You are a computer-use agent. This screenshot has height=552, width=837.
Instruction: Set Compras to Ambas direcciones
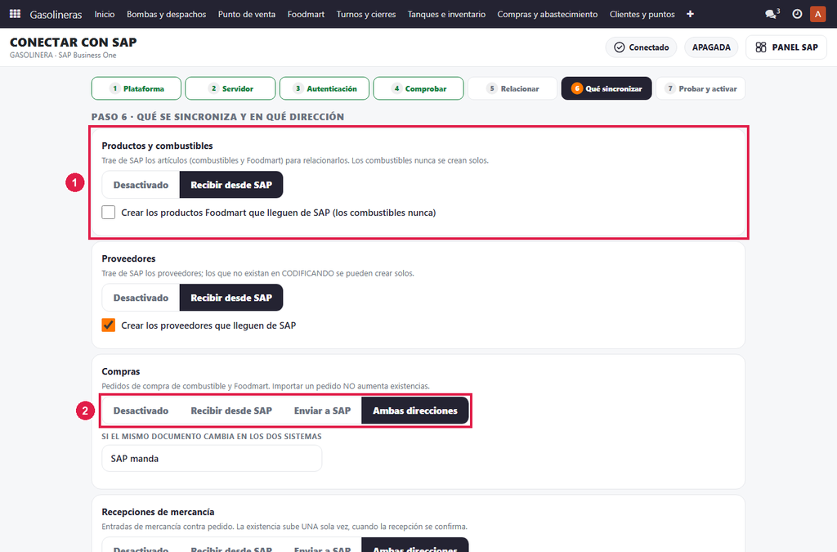414,411
